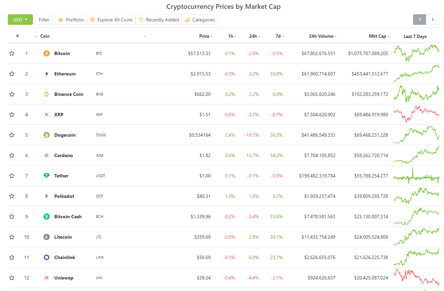Open the USD currency dropdown

(x=20, y=20)
